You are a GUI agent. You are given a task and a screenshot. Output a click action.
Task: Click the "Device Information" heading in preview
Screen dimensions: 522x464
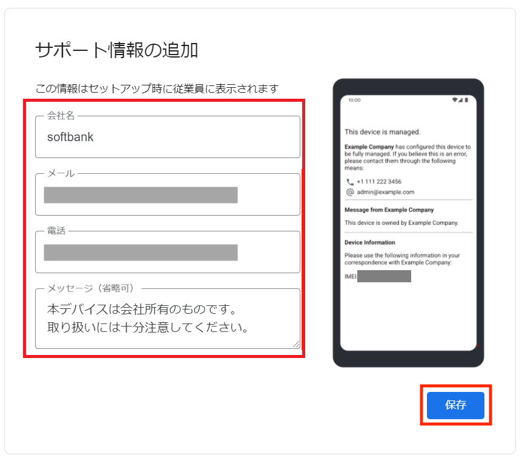coord(370,242)
